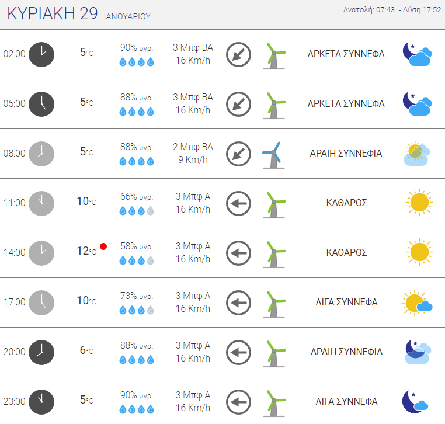Click the 90% humidity text at 23:00
The height and width of the screenshot is (424, 445).
pos(137,395)
